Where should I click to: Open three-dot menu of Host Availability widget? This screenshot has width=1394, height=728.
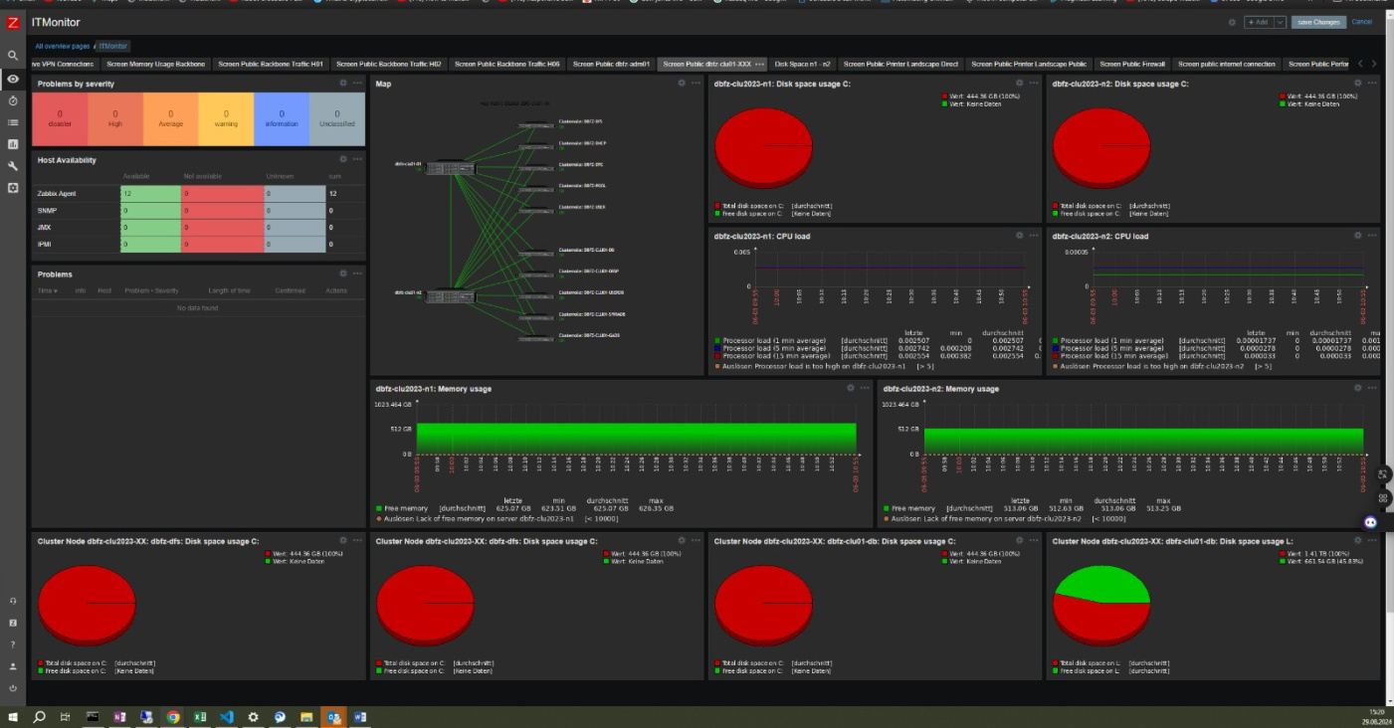coord(357,159)
